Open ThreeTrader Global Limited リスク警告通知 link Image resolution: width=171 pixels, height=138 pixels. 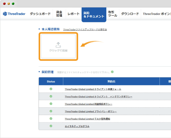(87, 119)
